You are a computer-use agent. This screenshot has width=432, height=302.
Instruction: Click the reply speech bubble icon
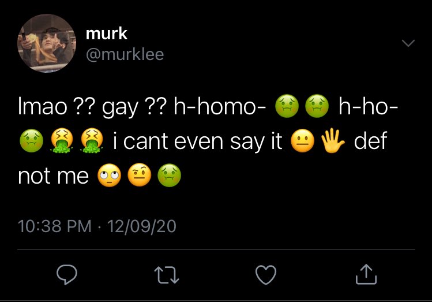coord(67,274)
